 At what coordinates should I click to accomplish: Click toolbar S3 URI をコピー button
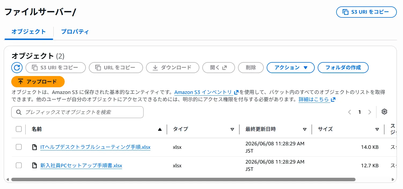56,67
